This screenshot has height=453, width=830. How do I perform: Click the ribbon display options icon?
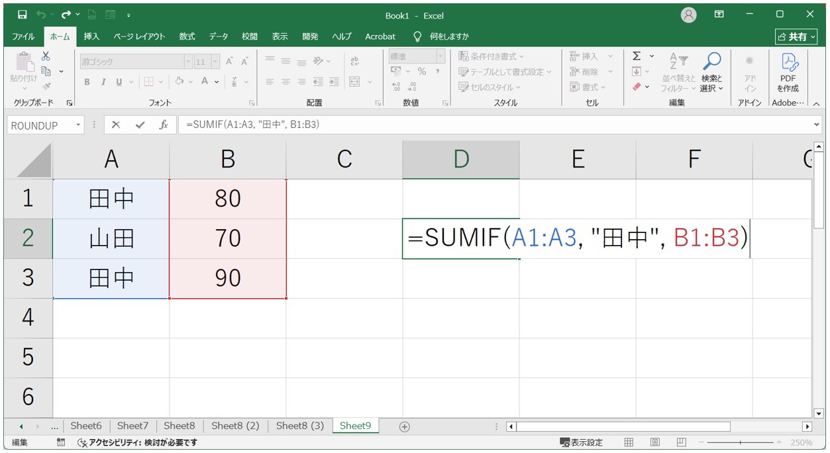(x=719, y=15)
